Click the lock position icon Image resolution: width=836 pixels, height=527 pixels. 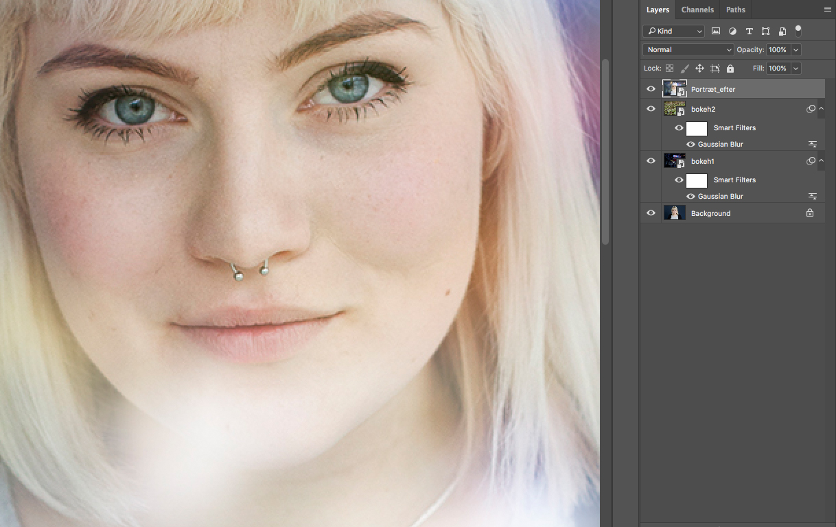699,69
